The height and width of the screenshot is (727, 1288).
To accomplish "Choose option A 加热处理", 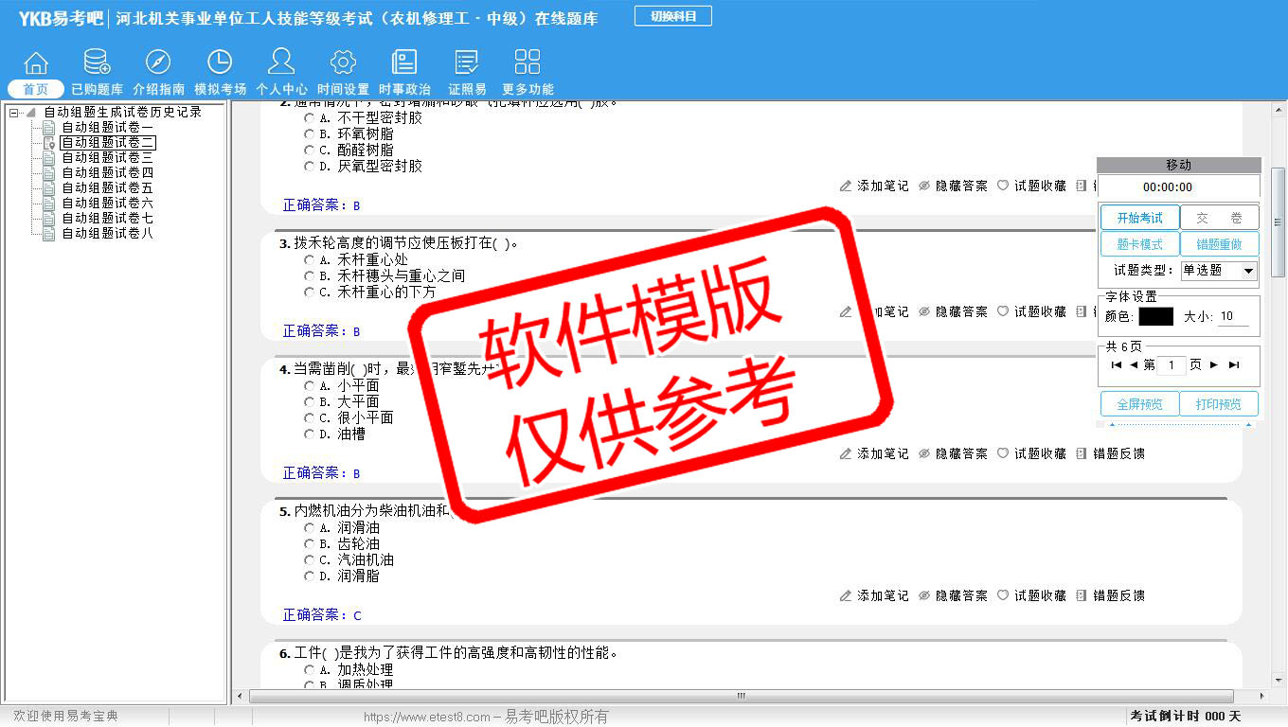I will tap(309, 670).
